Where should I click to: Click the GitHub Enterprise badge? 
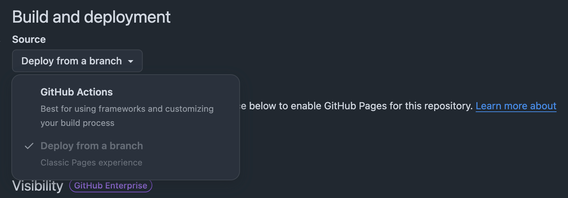point(111,186)
